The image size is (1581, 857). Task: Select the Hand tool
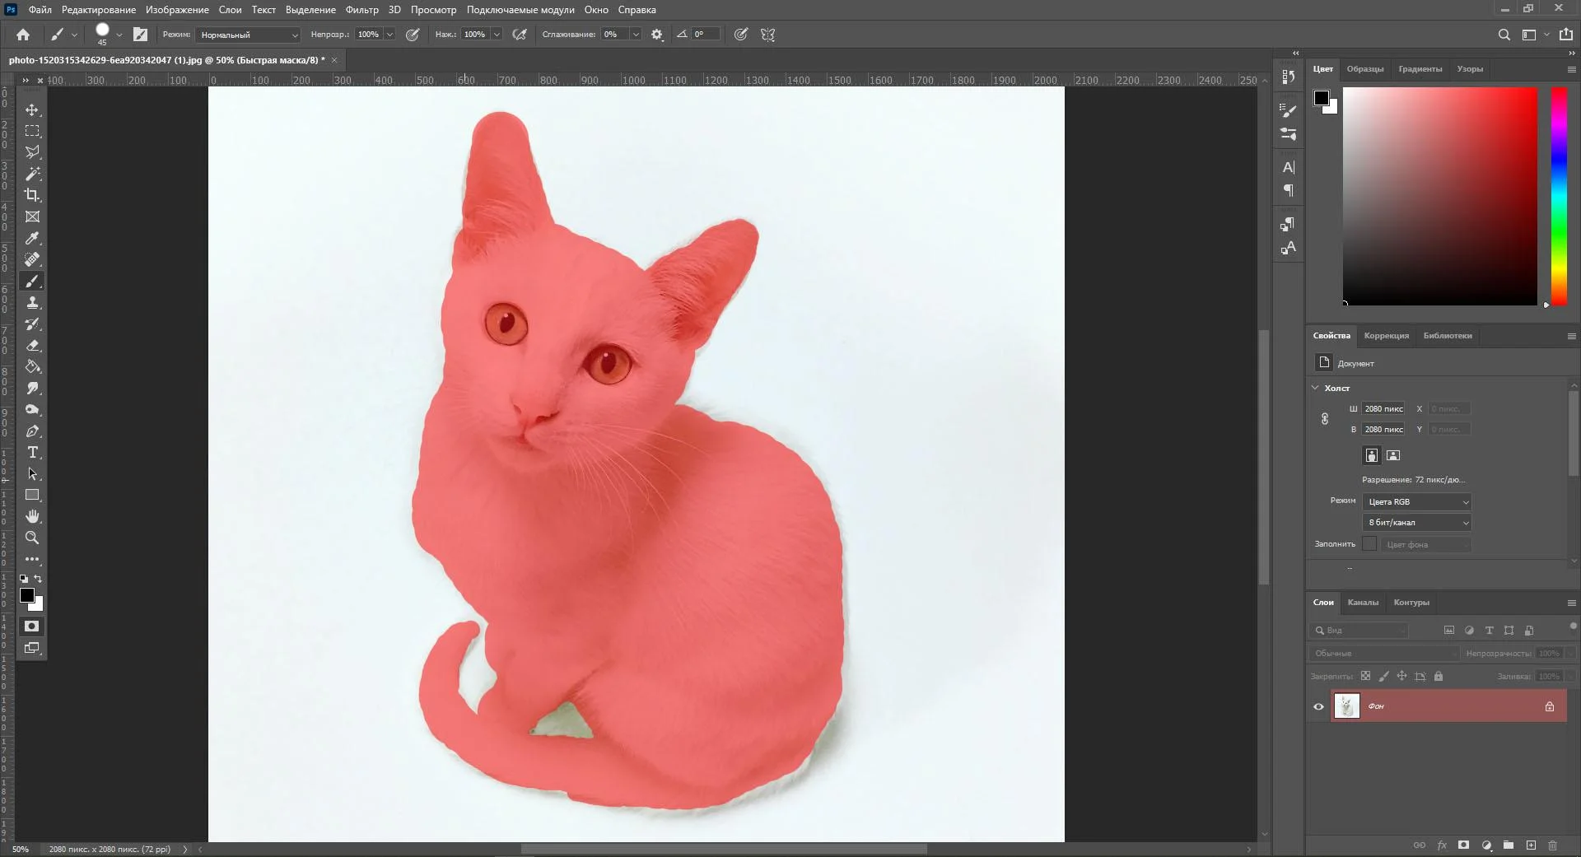tap(32, 516)
